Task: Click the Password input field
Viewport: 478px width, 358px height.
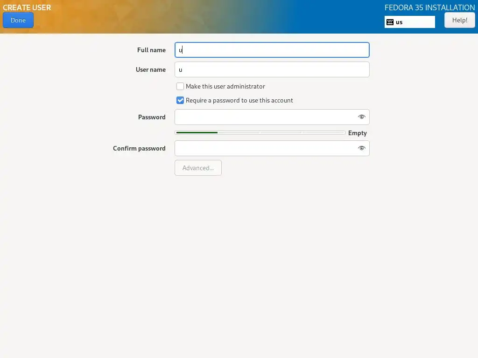Action: [272, 117]
